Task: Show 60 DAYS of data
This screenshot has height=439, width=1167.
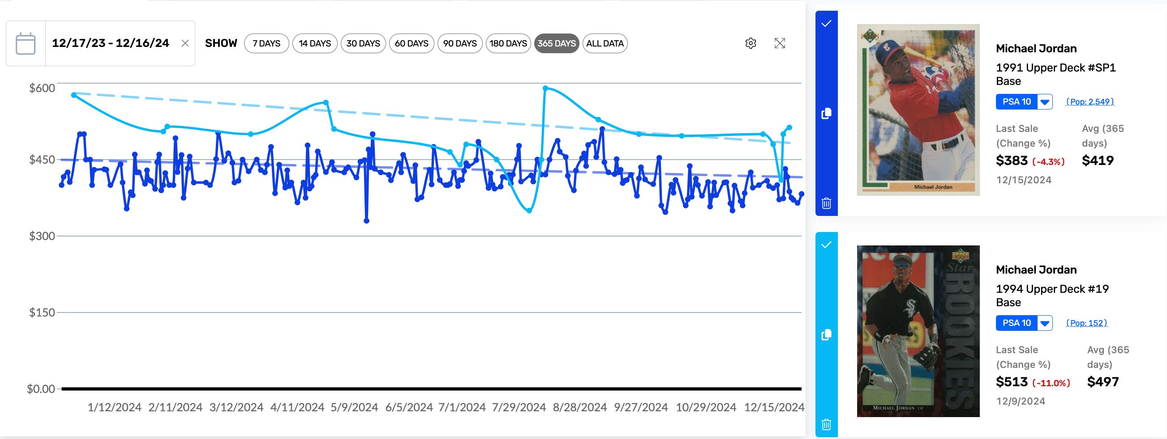Action: (x=412, y=43)
